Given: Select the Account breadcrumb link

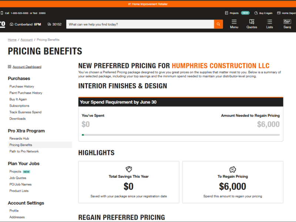Looking at the screenshot, I should [x=26, y=40].
